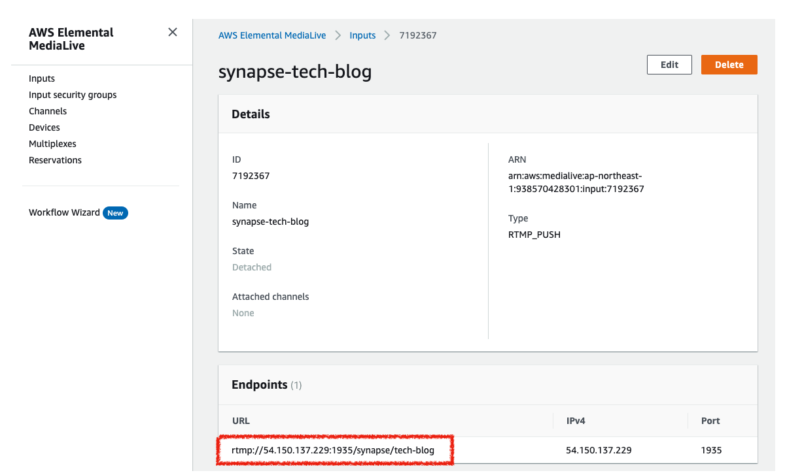Navigate to Inputs breadcrumb link
785x473 pixels.
point(362,35)
